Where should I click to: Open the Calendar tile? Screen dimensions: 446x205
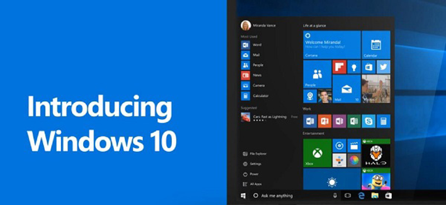pos(376,45)
